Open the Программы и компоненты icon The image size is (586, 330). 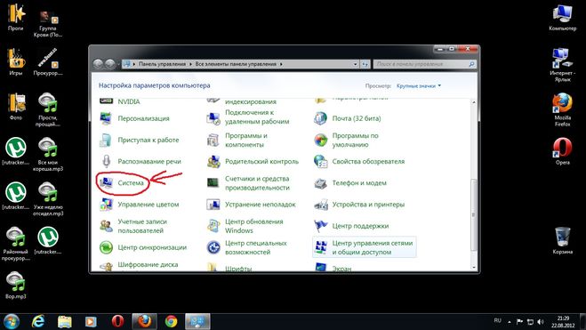213,140
